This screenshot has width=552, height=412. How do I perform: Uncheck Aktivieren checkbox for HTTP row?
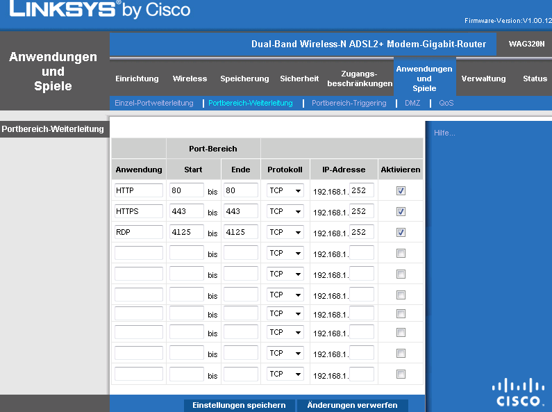pyautogui.click(x=401, y=190)
